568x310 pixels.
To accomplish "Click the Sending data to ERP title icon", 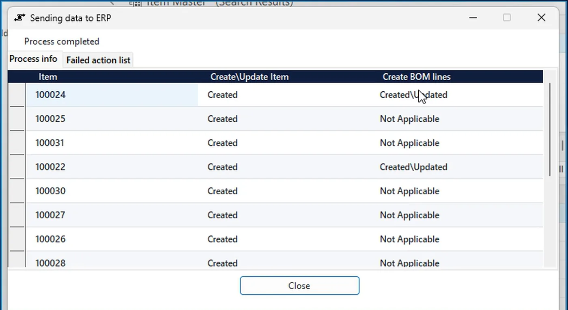I will tap(19, 18).
